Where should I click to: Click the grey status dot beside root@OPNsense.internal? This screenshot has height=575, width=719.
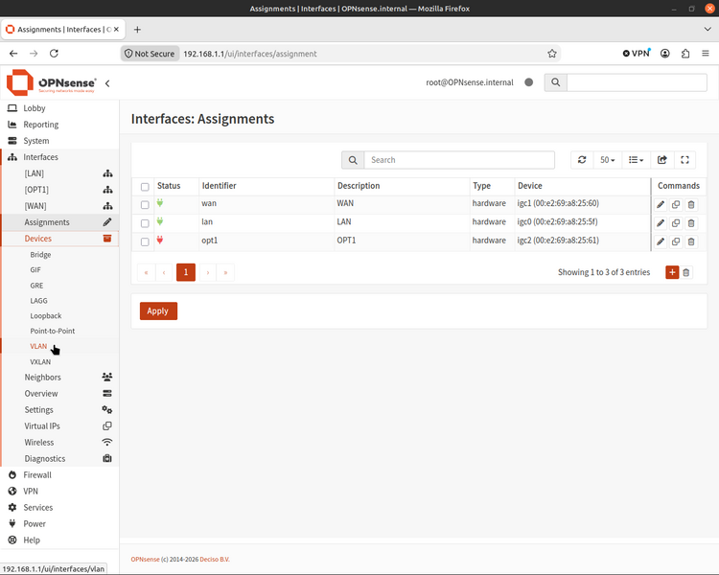(528, 82)
